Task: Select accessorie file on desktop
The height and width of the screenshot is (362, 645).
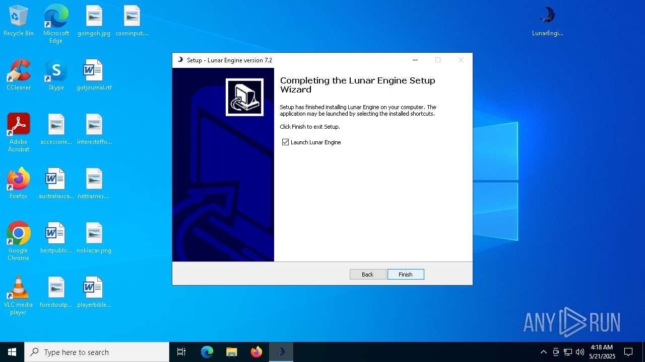Action: click(x=56, y=130)
